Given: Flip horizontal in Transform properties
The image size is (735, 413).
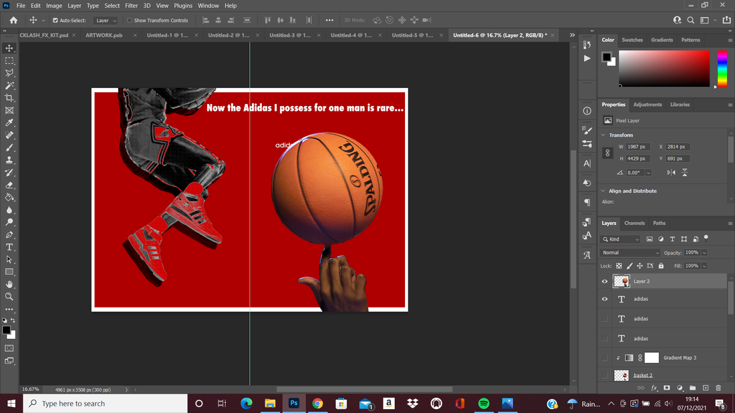Looking at the screenshot, I should tap(672, 172).
